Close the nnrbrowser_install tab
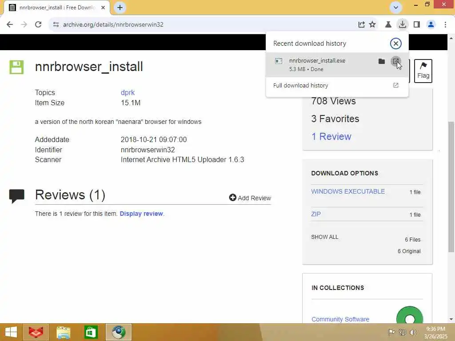 [103, 8]
